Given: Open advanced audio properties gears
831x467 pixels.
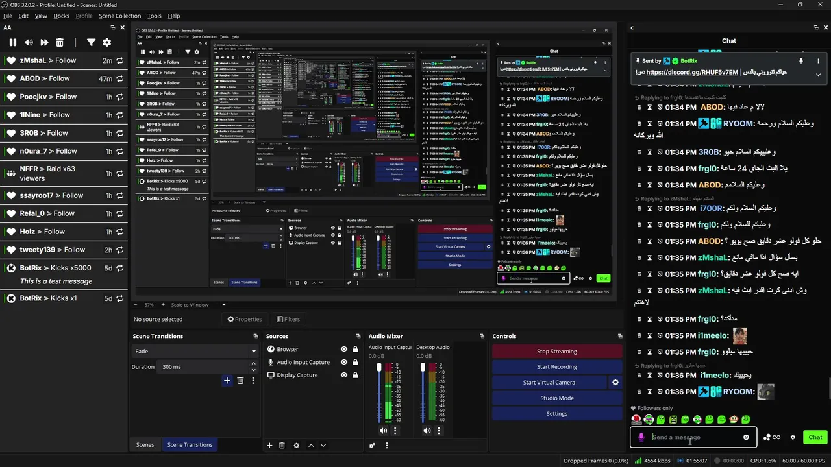Looking at the screenshot, I should click(x=372, y=446).
